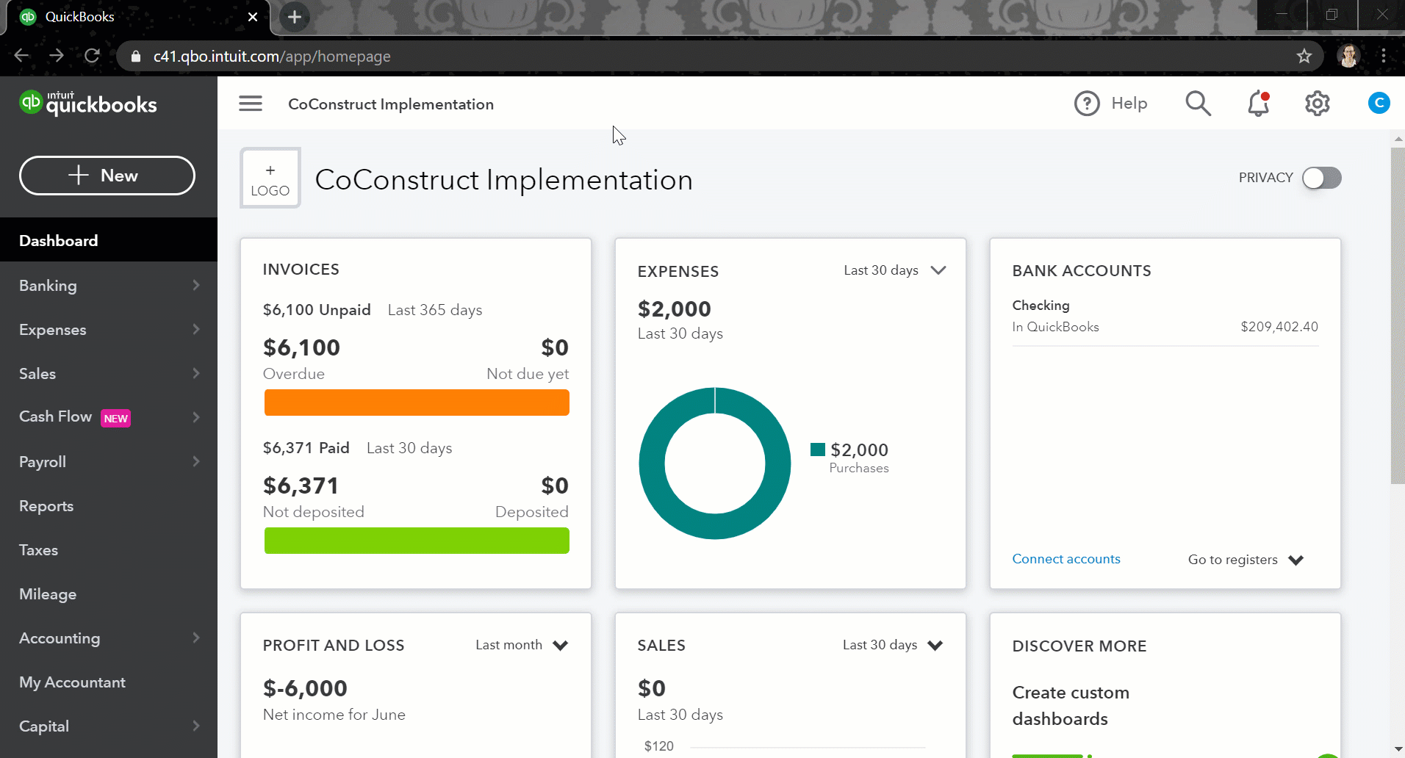Image resolution: width=1405 pixels, height=758 pixels.
Task: Click the $6,100 Unpaid invoices text
Action: 317,310
